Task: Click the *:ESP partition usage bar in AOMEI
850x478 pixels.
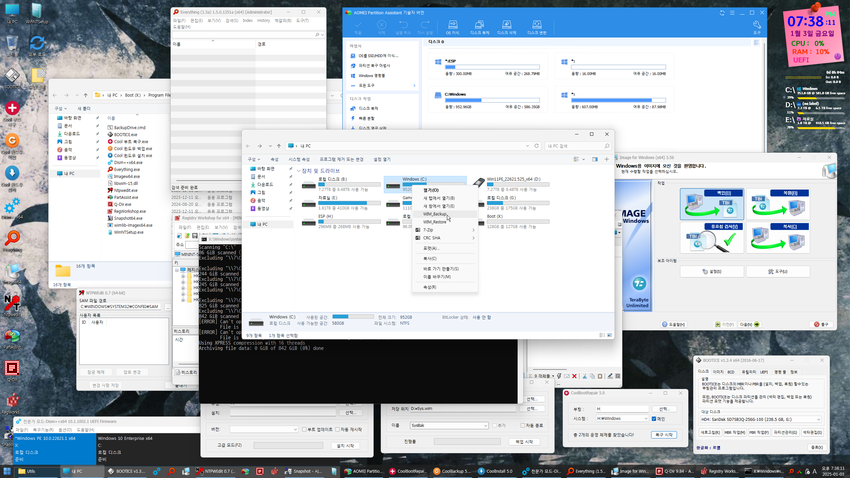Action: point(492,67)
